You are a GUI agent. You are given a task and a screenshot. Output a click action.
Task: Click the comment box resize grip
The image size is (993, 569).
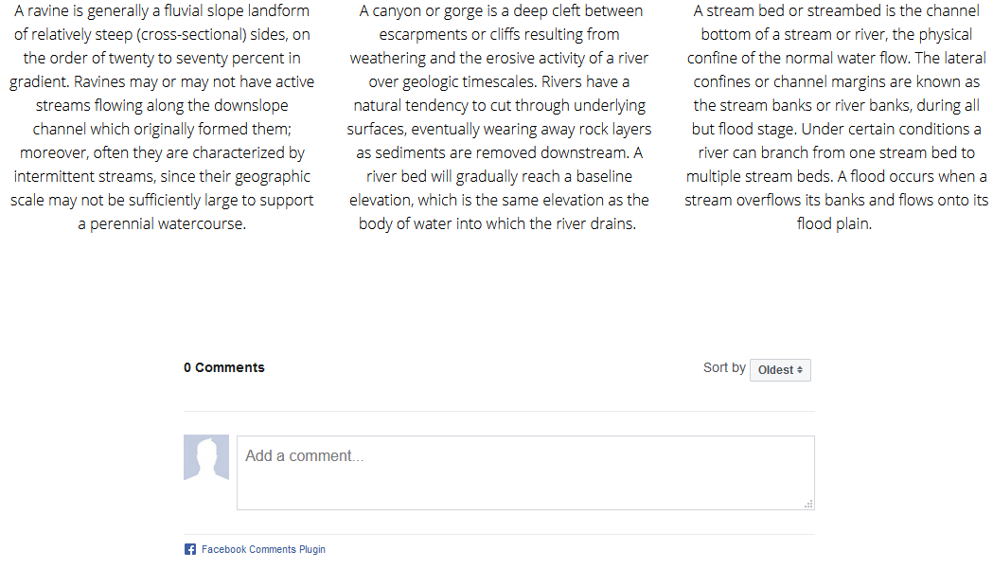(x=809, y=503)
